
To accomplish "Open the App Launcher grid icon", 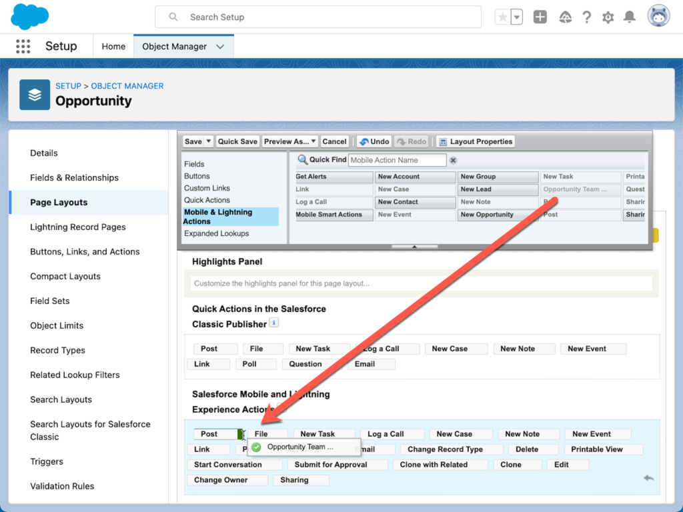I will 23,46.
